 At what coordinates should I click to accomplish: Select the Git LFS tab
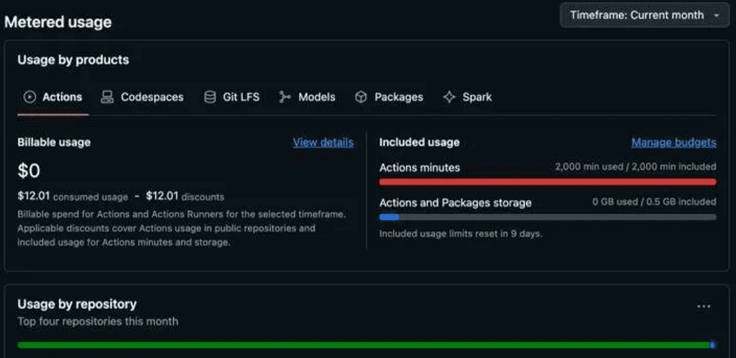[241, 97]
